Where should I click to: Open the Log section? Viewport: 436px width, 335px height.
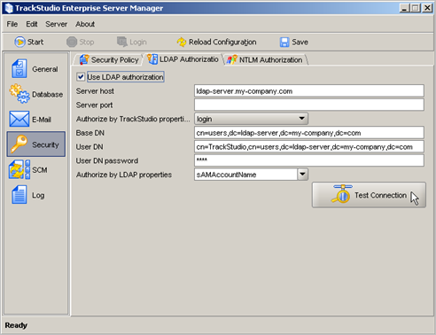pyautogui.click(x=35, y=195)
